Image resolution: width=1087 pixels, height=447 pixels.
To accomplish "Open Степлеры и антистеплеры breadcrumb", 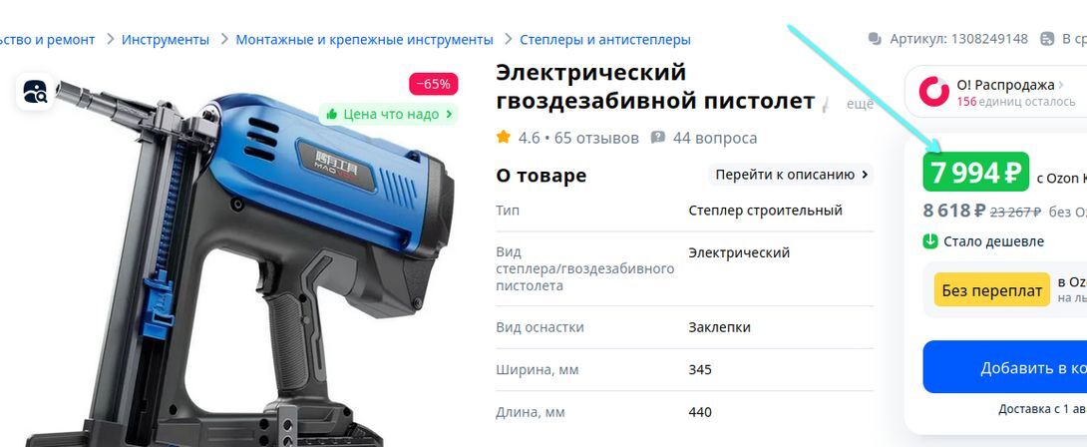I will [x=605, y=40].
